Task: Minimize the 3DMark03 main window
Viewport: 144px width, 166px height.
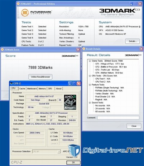Action: click(x=131, y=4)
